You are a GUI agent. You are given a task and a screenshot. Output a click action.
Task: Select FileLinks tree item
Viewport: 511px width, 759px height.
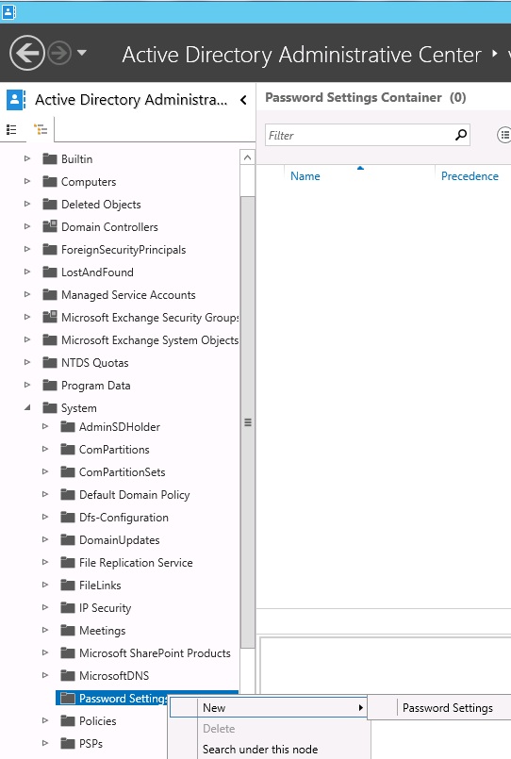[100, 586]
